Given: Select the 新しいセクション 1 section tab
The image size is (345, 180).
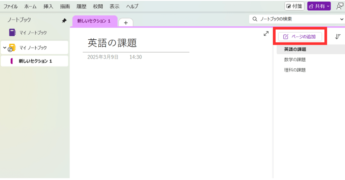Looking at the screenshot, I should (x=94, y=21).
